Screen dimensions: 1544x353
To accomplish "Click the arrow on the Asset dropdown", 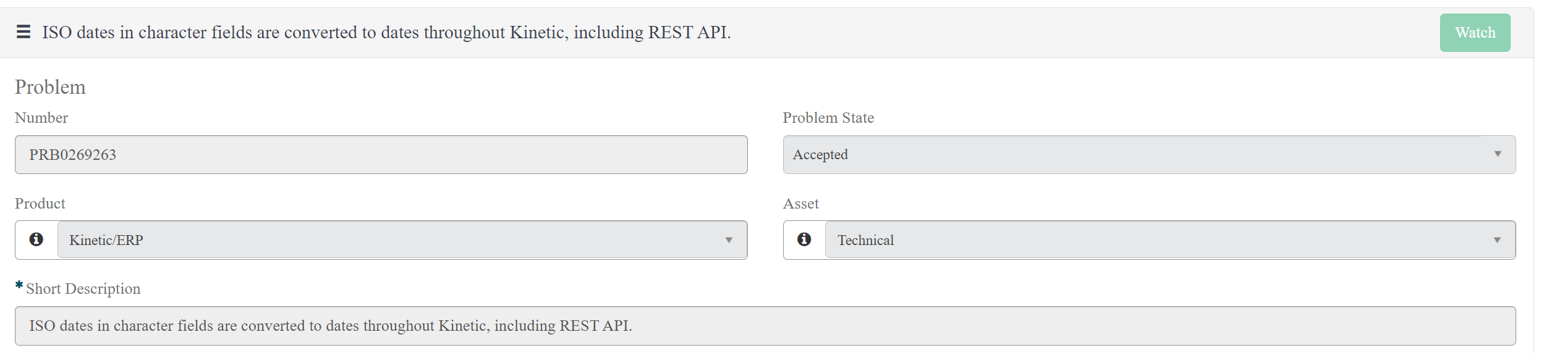I will pyautogui.click(x=1497, y=240).
